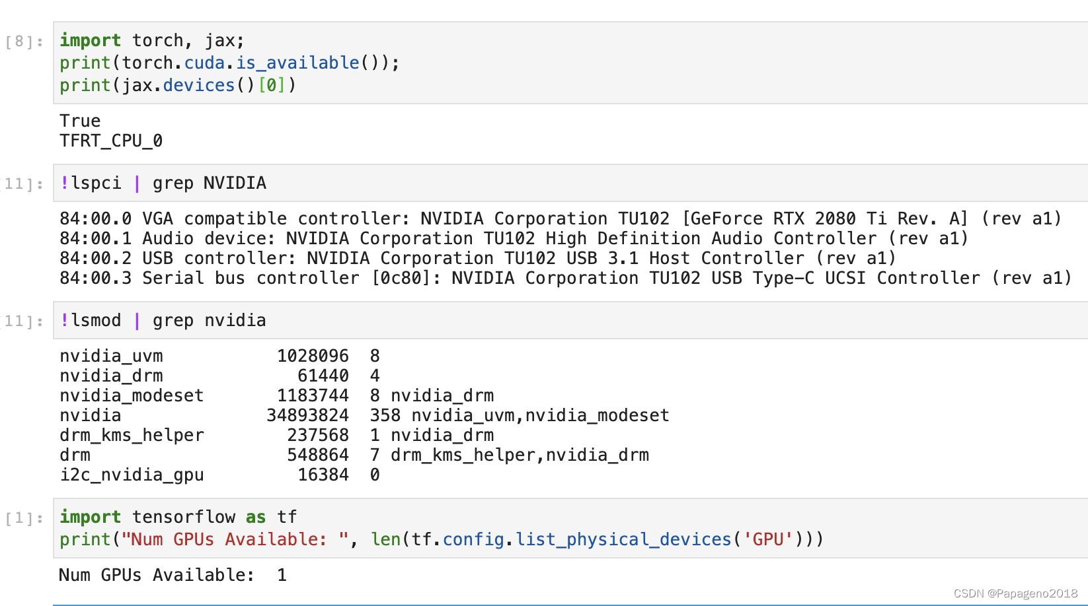Screen dimensions: 1088x606
Task: Select the cell prompt labeled [1]:
Action: 24,518
